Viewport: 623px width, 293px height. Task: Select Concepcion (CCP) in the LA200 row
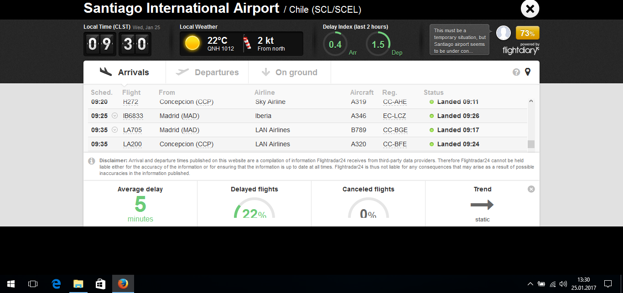187,144
